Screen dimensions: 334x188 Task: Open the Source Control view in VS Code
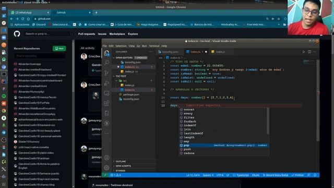106,73
